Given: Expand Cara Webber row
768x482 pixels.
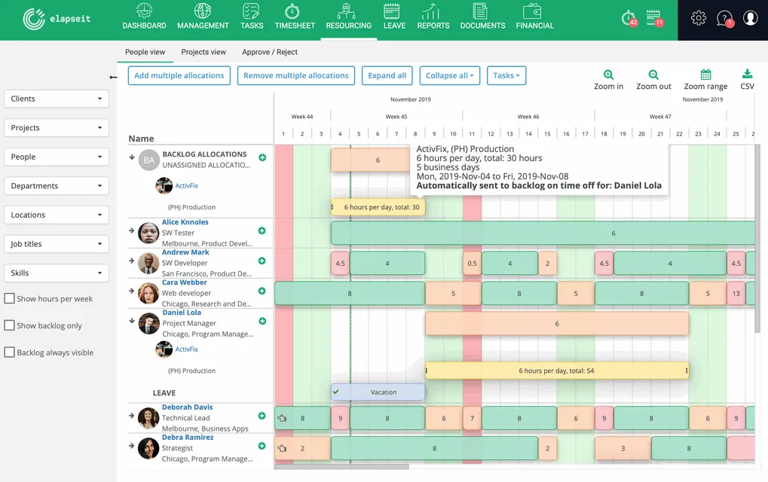Looking at the screenshot, I should [x=132, y=291].
